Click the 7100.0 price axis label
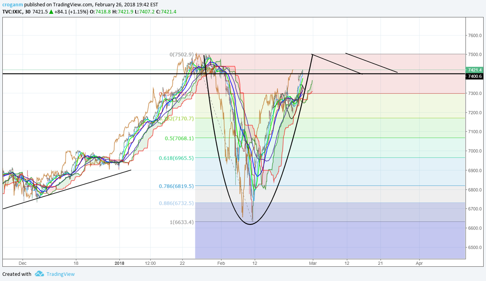This screenshot has width=486, height=281. click(475, 132)
